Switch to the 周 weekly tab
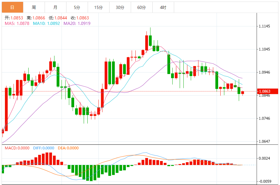This screenshot has width=280, height=185. (34, 7)
